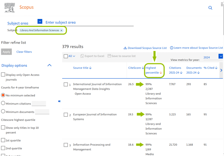Click the Enter subject area input field
224x156 pixels.
(x=87, y=22)
